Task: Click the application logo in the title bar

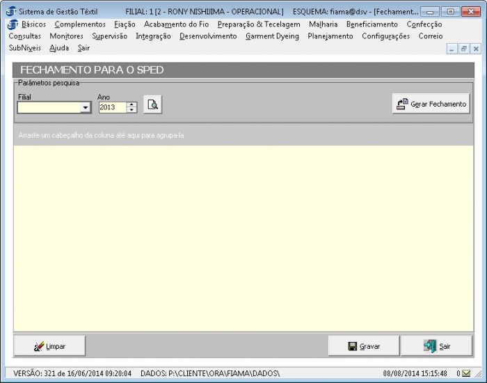Action: (11, 12)
